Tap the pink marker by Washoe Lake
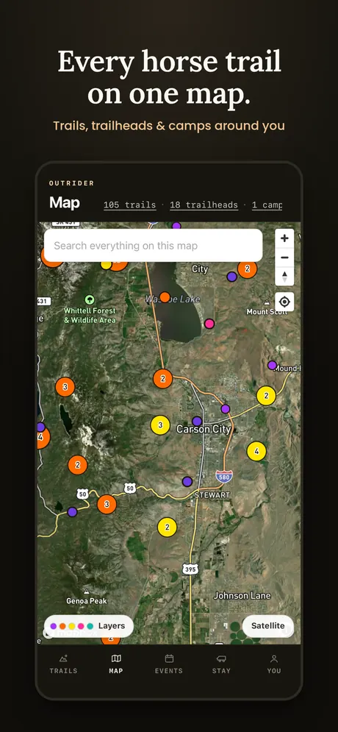Screen dimensions: 338x732 209,324
